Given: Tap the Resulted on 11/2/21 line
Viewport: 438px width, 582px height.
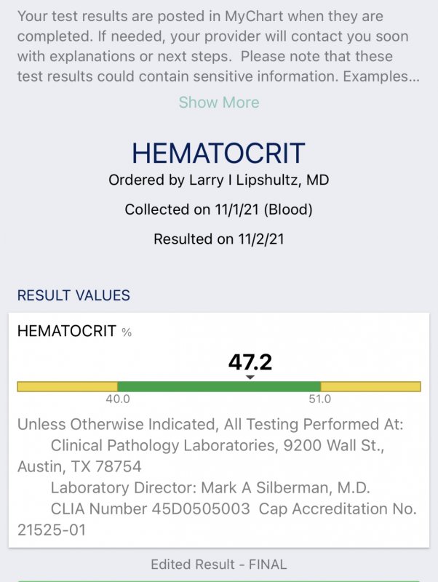Looking at the screenshot, I should tap(218, 239).
